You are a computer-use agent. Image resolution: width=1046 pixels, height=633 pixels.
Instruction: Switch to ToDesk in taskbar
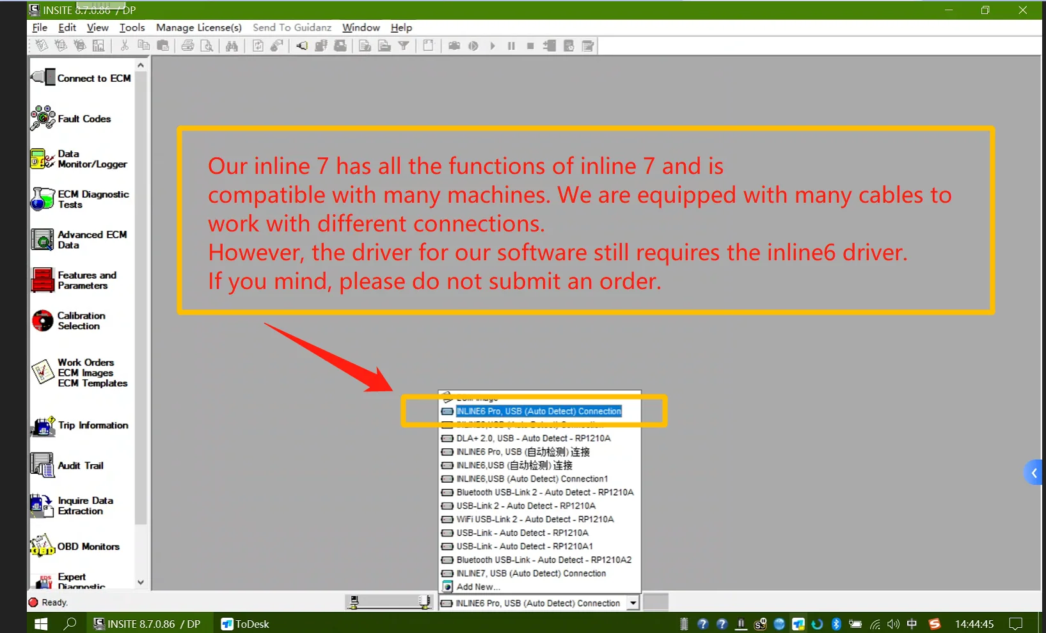click(x=245, y=623)
